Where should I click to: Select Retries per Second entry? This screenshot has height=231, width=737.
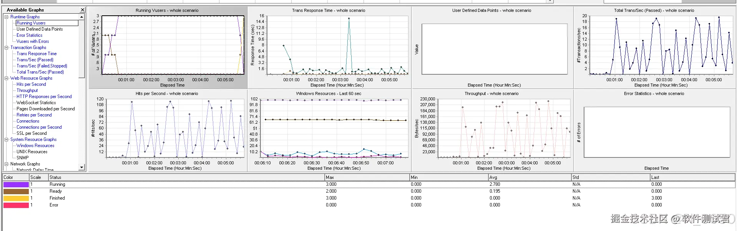tap(34, 115)
